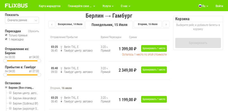The image size is (228, 111).
Task: Collapse the Берлин (Все станции) tree node
Action: click(x=6, y=88)
